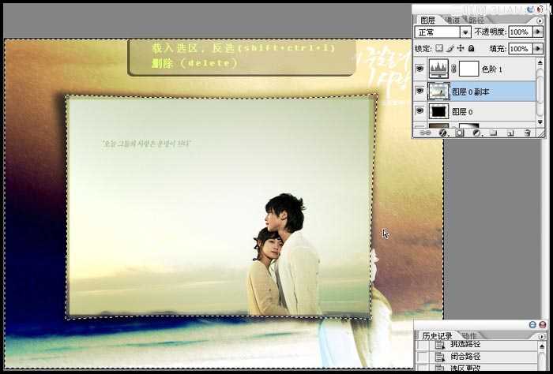Viewport: 553px width, 374px height.
Task: Toggle visibility of 图层 0 副本 layer
Action: (x=419, y=91)
